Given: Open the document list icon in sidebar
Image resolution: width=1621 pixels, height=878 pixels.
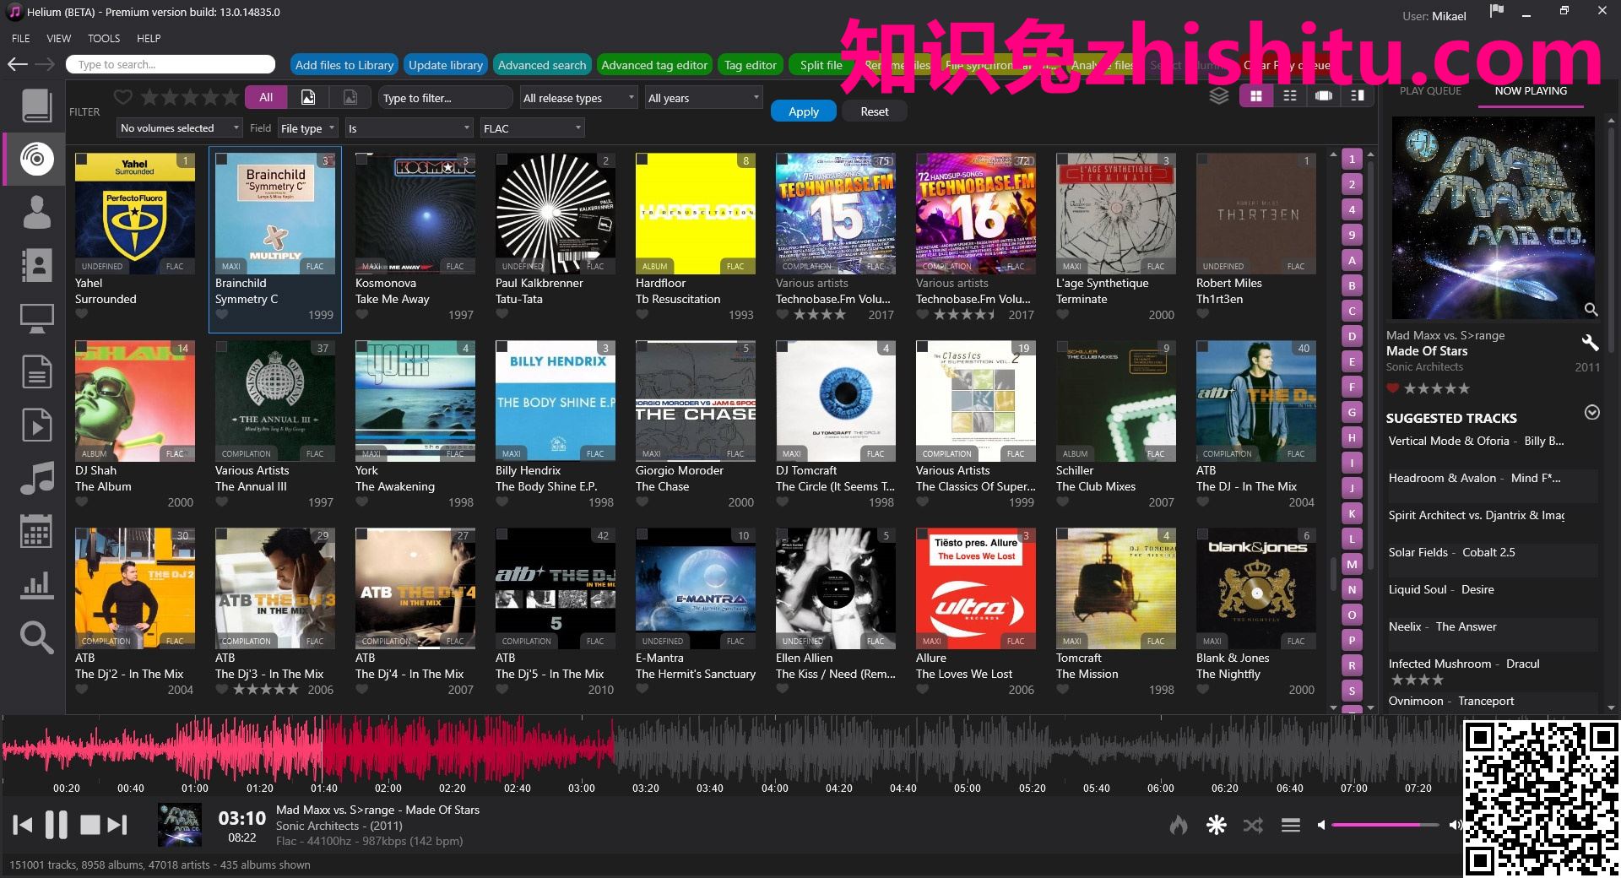Looking at the screenshot, I should click(36, 371).
